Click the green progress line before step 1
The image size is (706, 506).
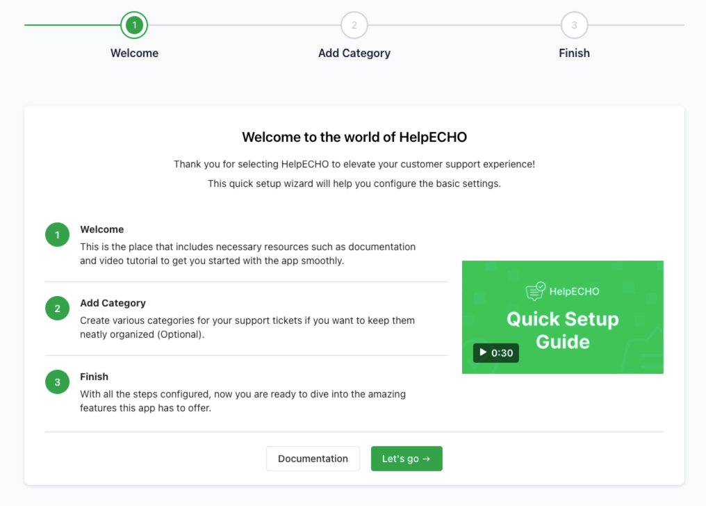point(72,26)
